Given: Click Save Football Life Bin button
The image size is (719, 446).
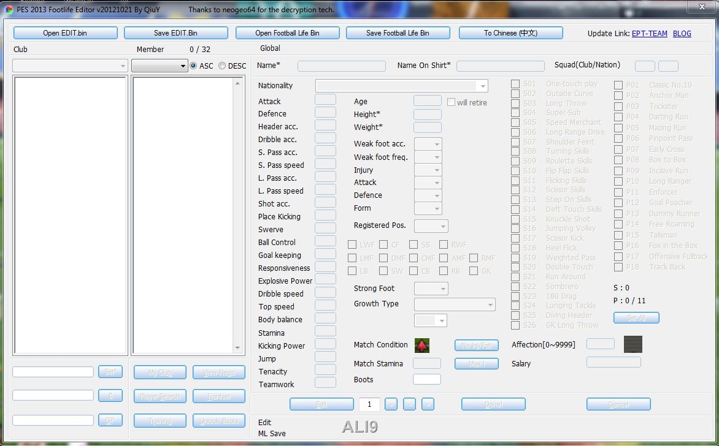Looking at the screenshot, I should [398, 33].
